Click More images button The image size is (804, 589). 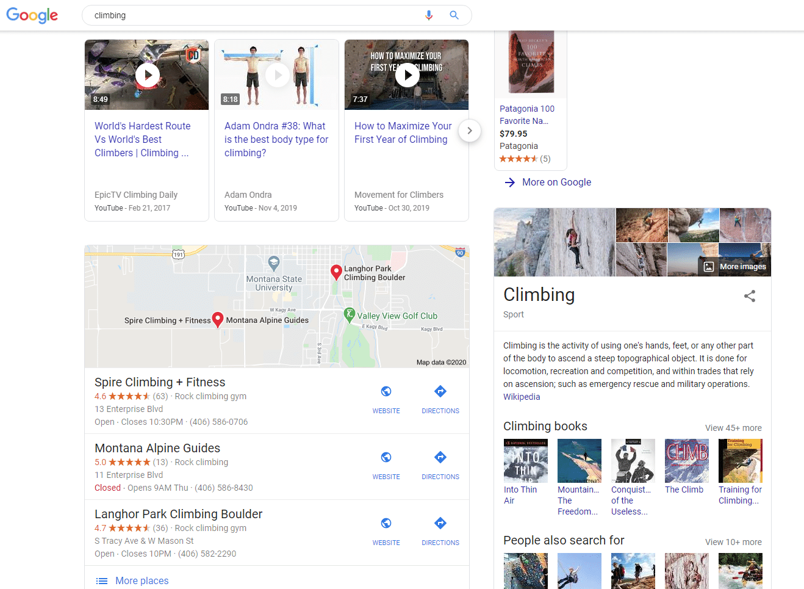pyautogui.click(x=734, y=267)
